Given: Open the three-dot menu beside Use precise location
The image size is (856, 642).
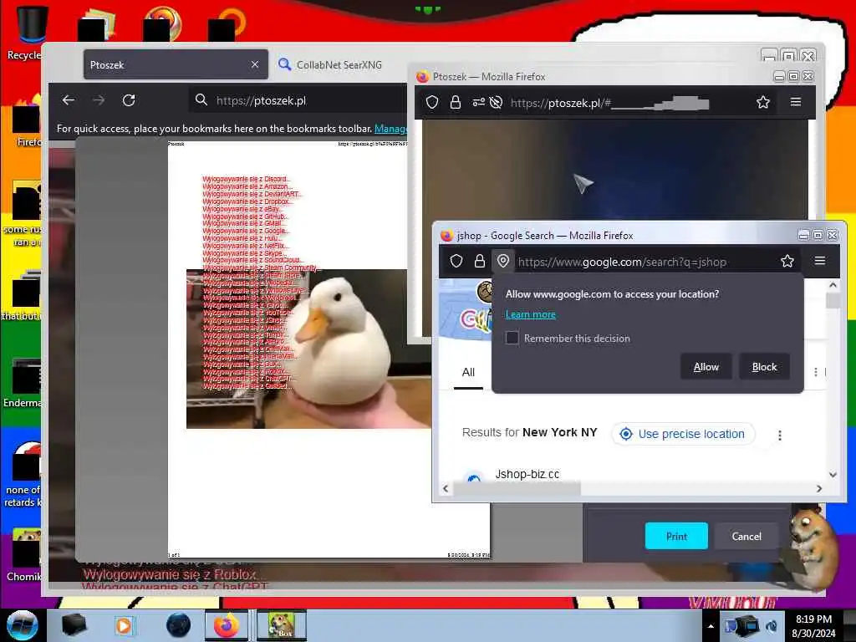Looking at the screenshot, I should tap(780, 435).
